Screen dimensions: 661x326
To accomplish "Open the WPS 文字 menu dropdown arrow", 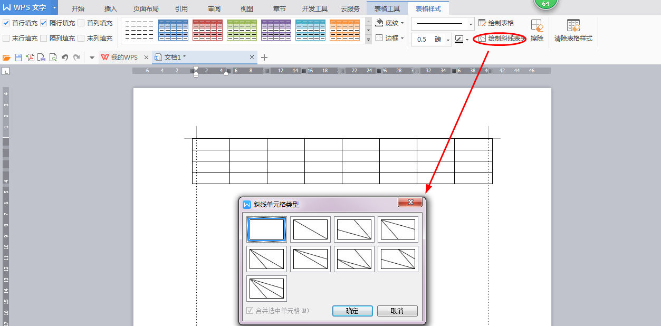I will point(54,7).
